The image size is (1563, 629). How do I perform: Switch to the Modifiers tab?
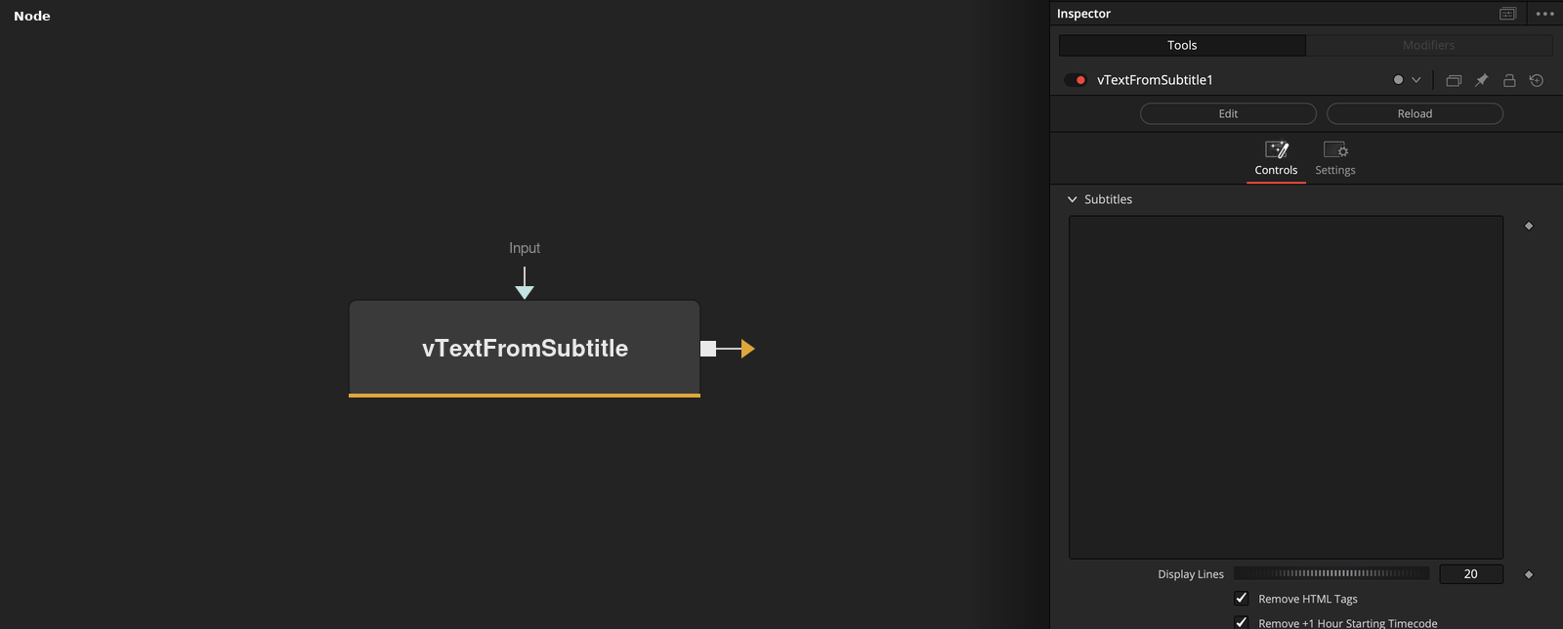click(1429, 45)
